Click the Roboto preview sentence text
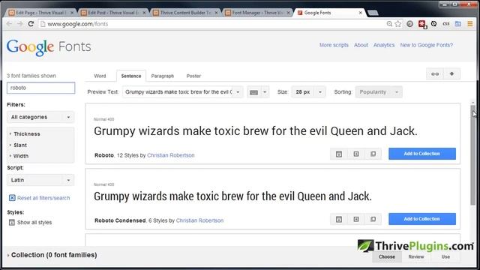This screenshot has width=480, height=270. pyautogui.click(x=255, y=131)
